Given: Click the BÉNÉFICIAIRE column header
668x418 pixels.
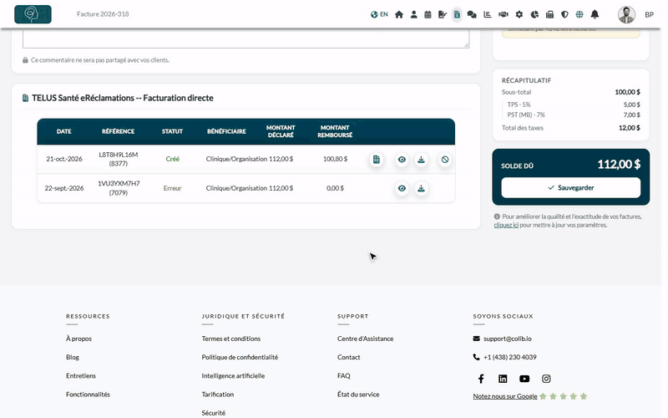Looking at the screenshot, I should click(226, 131).
